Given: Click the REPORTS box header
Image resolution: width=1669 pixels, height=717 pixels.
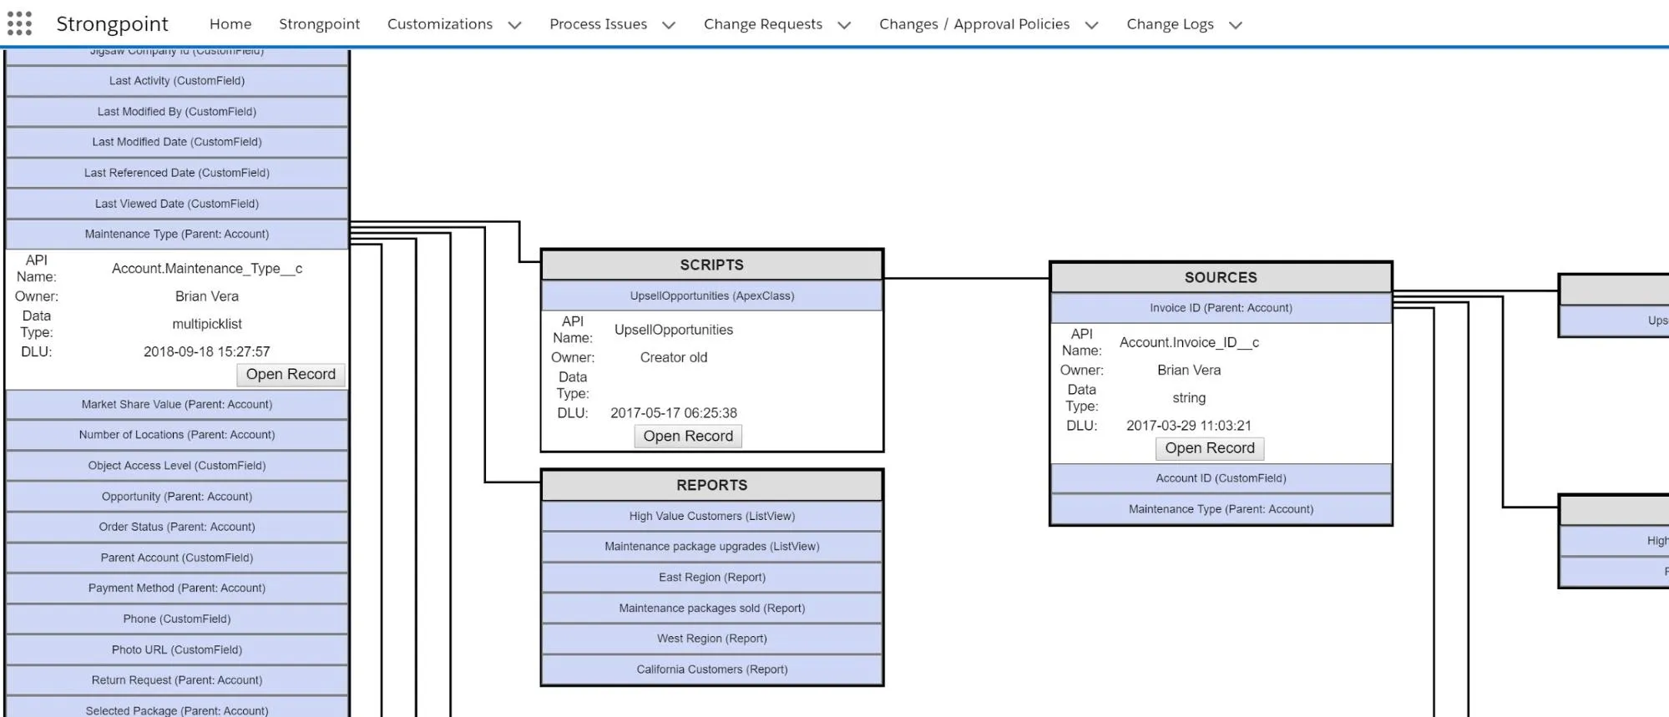Looking at the screenshot, I should pyautogui.click(x=712, y=485).
